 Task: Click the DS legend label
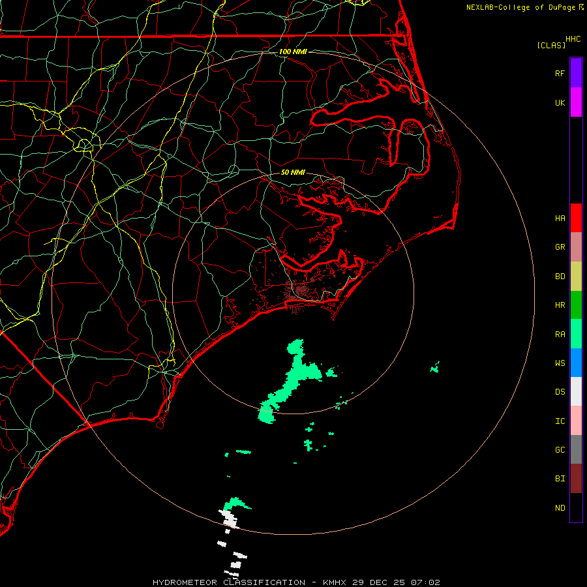[560, 392]
